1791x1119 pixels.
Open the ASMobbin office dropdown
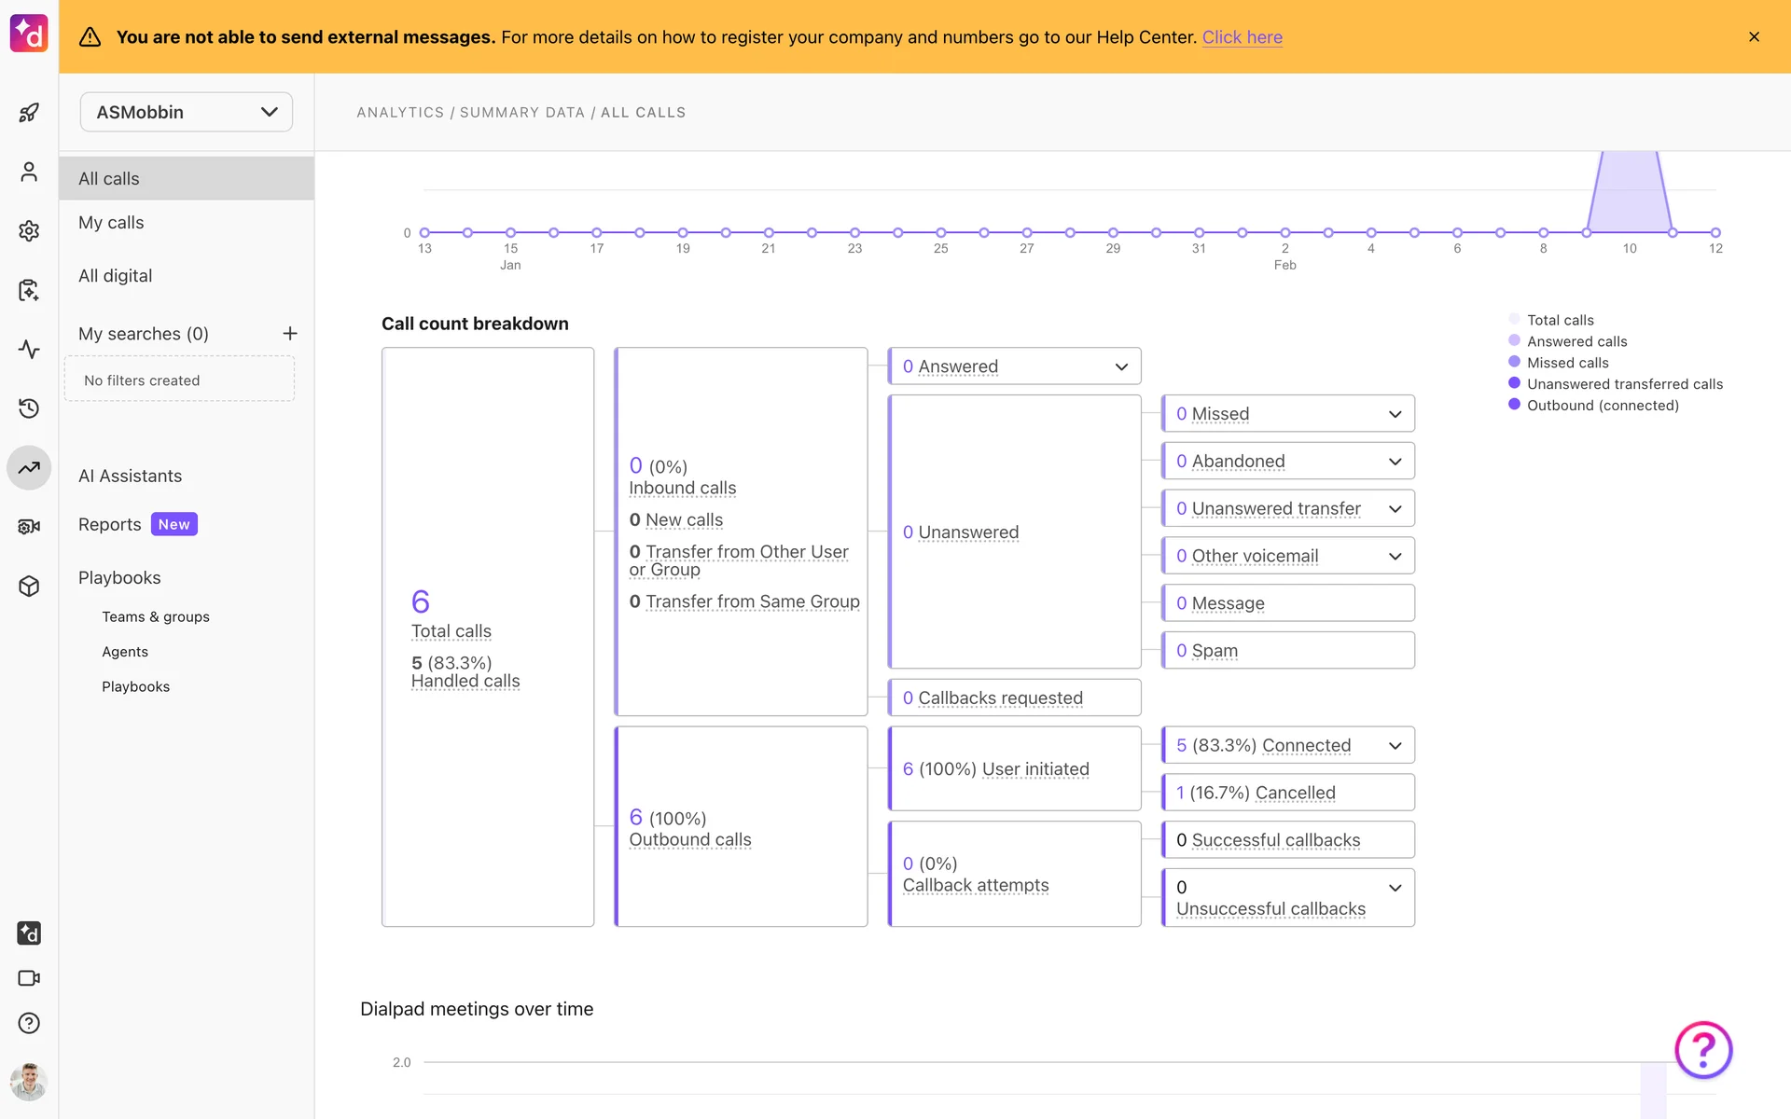(187, 112)
